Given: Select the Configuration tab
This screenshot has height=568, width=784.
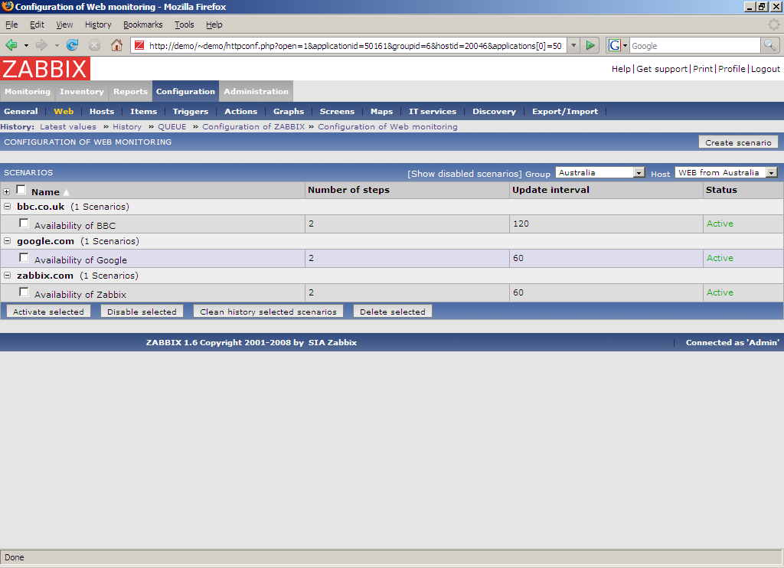Looking at the screenshot, I should [185, 92].
